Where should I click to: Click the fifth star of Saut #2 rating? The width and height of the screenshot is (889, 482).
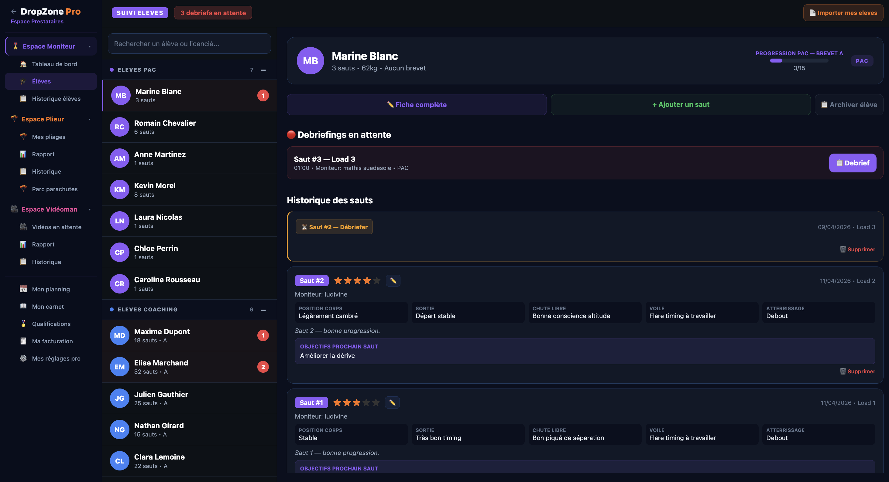pos(377,281)
